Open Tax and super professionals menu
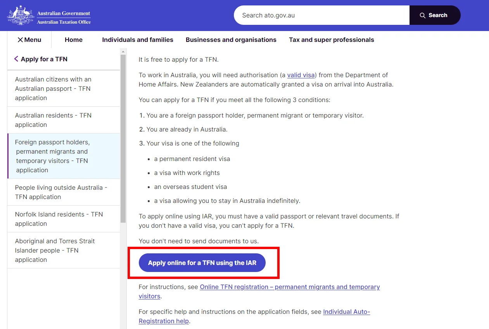The width and height of the screenshot is (489, 329). coord(332,40)
